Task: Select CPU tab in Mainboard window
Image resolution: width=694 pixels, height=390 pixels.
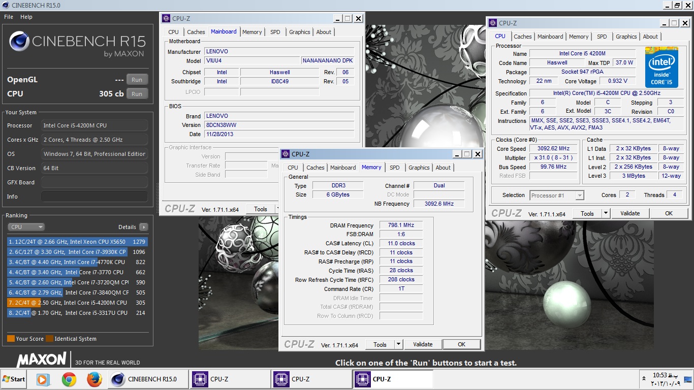Action: point(174,32)
